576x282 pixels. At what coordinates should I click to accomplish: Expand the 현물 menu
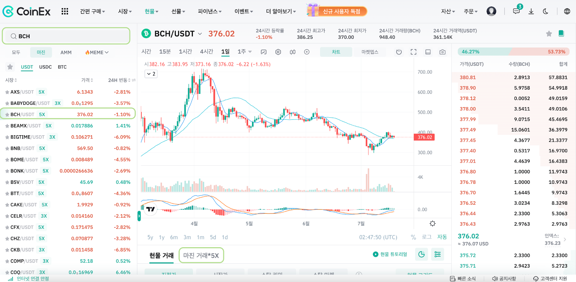pyautogui.click(x=152, y=12)
